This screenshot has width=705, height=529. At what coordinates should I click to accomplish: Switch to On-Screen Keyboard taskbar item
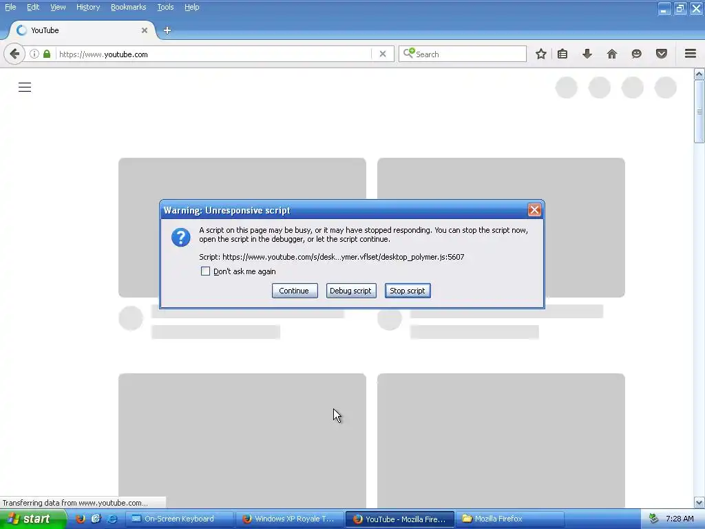178,519
